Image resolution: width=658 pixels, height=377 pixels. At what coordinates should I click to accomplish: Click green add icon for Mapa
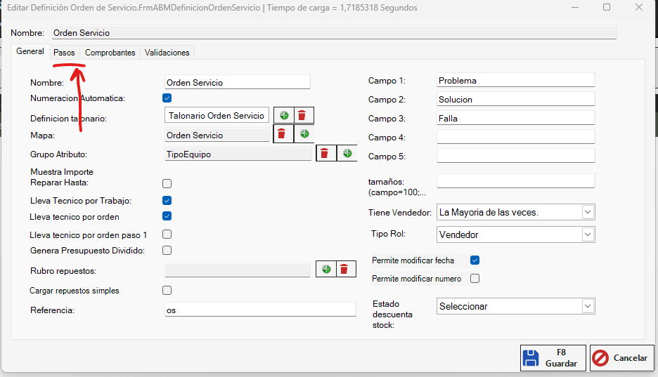pos(304,134)
